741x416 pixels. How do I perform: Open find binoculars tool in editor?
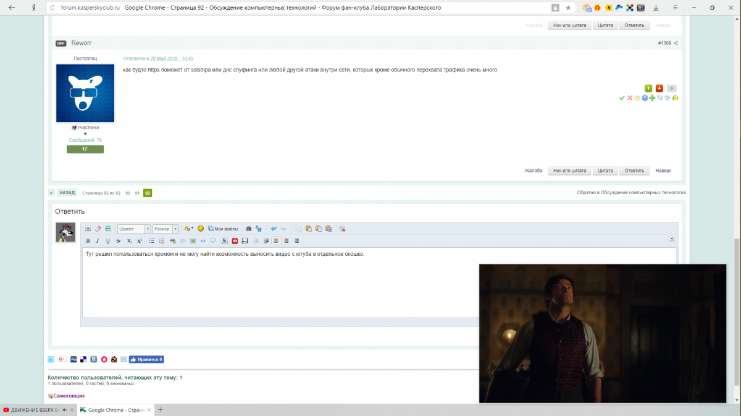click(248, 229)
